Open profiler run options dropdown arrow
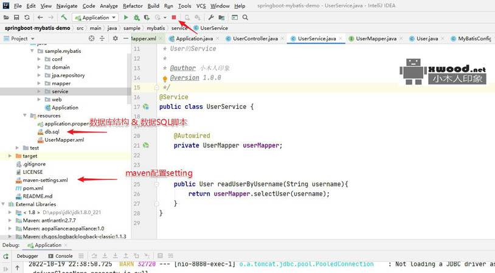 coord(165,18)
